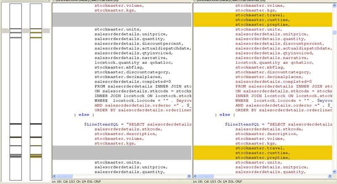Click left pane horizontal scrollbar left arrow
Viewport: 337px width, 184px height.
point(54,176)
